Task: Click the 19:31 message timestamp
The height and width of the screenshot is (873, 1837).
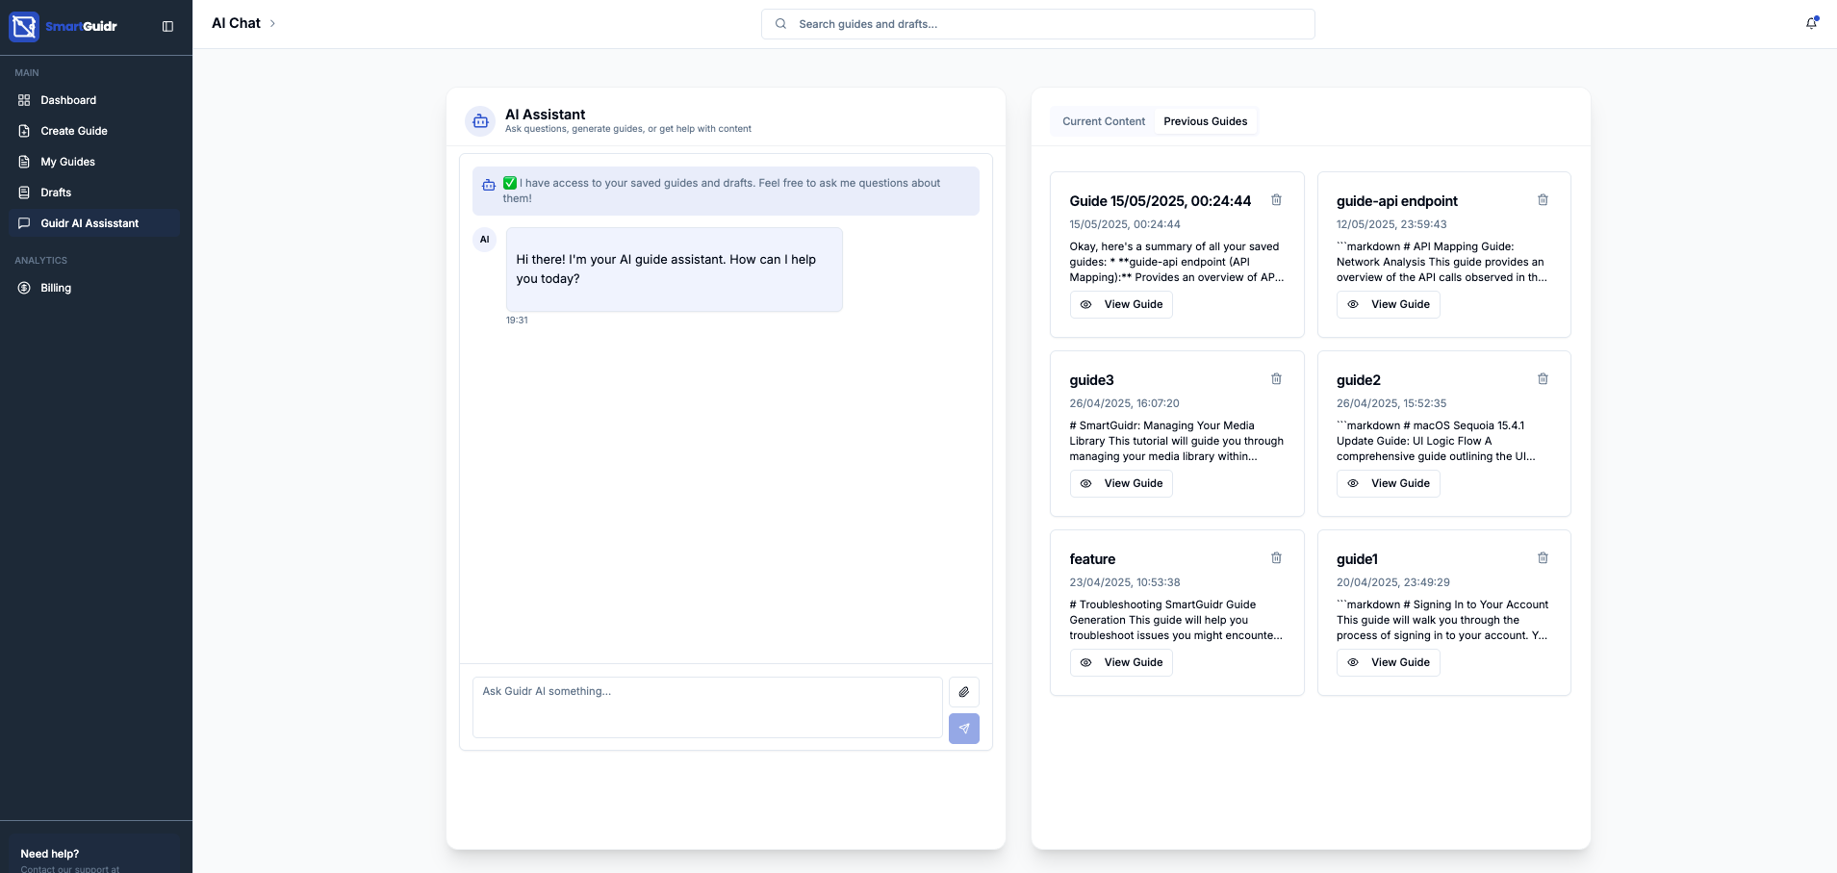Action: pos(517,321)
